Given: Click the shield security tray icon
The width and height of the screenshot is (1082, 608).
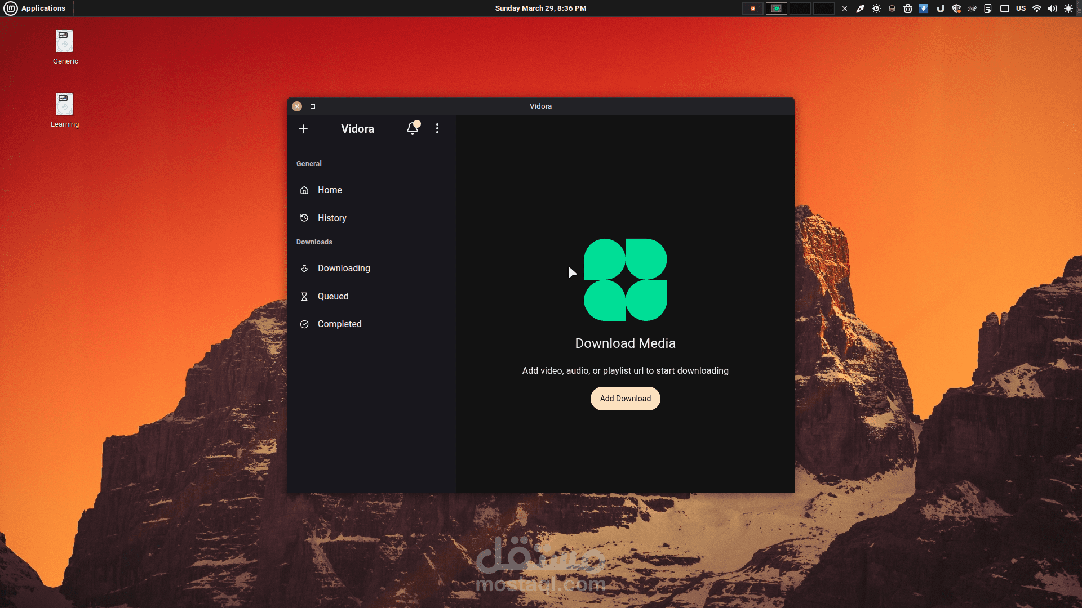Looking at the screenshot, I should 956,8.
